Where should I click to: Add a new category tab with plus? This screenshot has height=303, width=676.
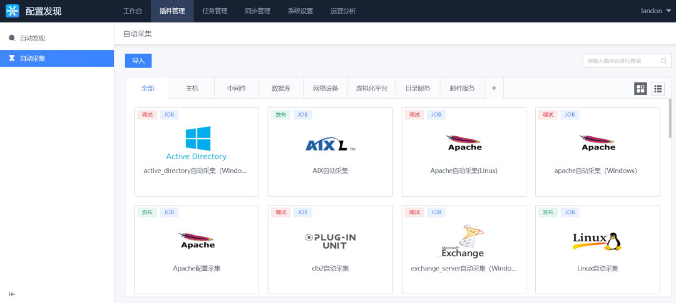[x=494, y=88]
